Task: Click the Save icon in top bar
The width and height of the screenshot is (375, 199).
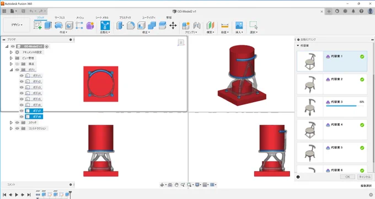Action: point(23,11)
